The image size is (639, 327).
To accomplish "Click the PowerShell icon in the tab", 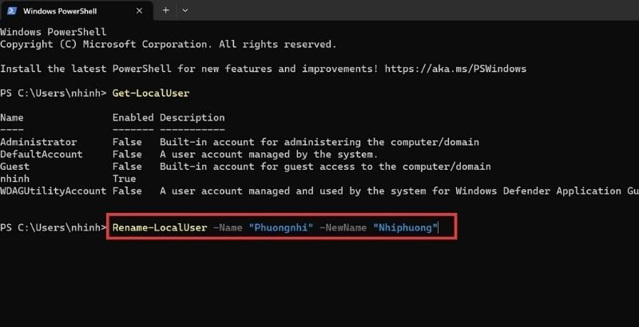I will (12, 11).
